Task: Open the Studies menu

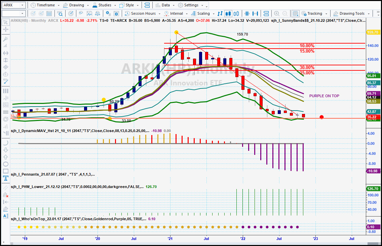Action: 102,5
